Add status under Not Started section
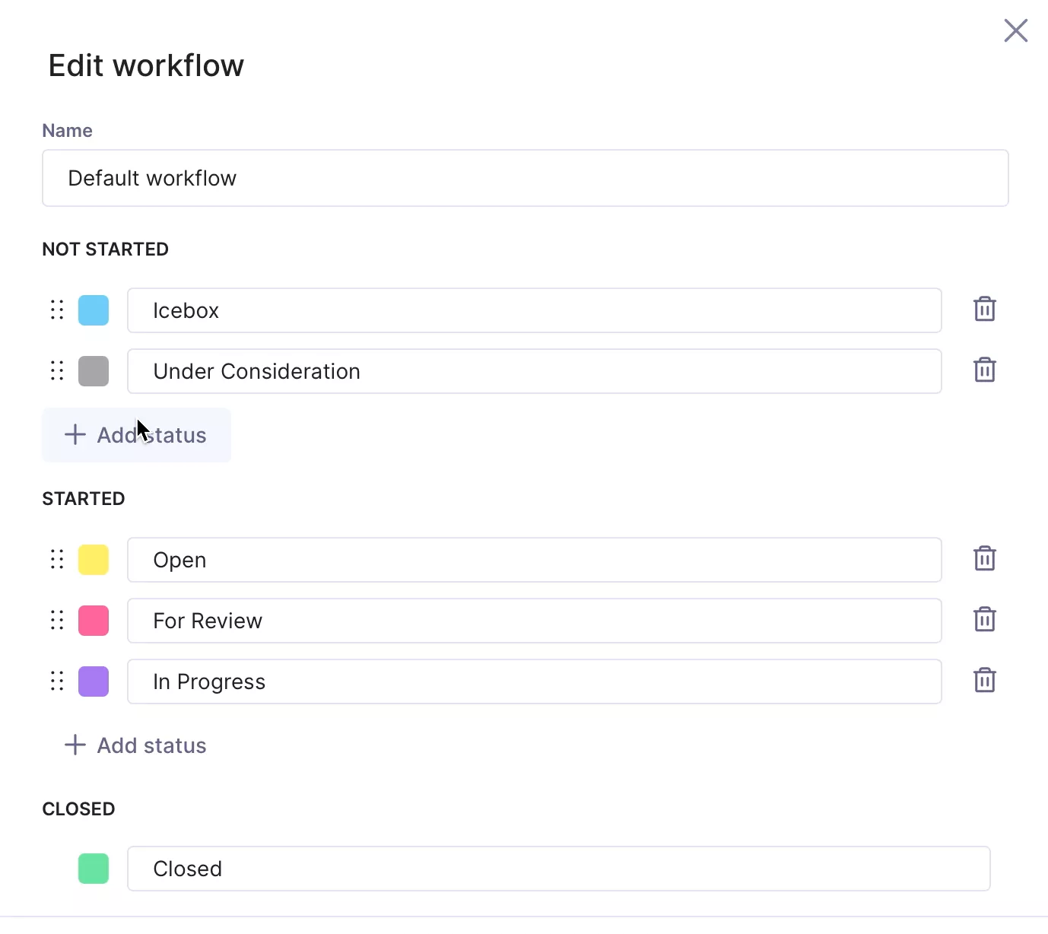This screenshot has height=934, width=1048. click(x=136, y=435)
